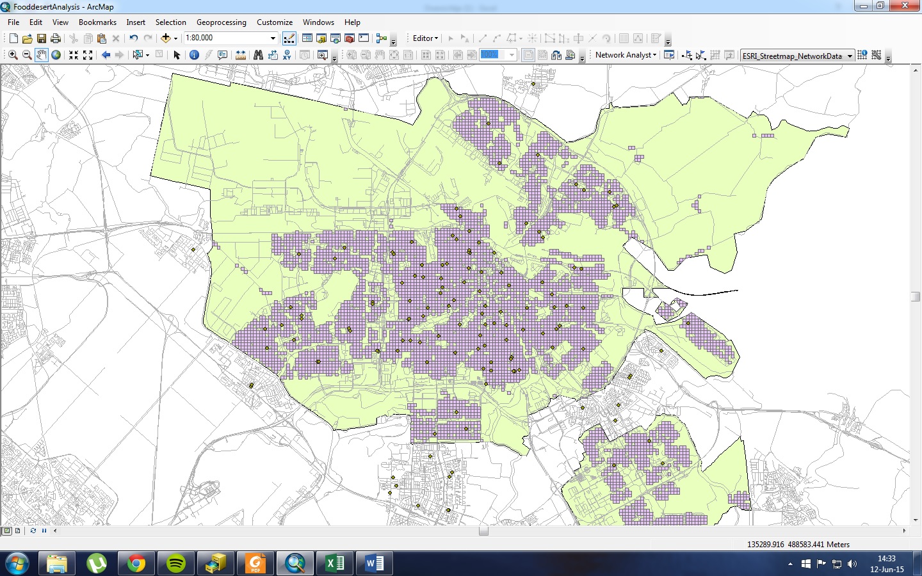Show the Network Analyst window

(669, 55)
